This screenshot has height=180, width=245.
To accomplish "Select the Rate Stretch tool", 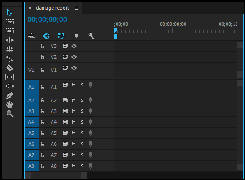I will pyautogui.click(x=10, y=59).
